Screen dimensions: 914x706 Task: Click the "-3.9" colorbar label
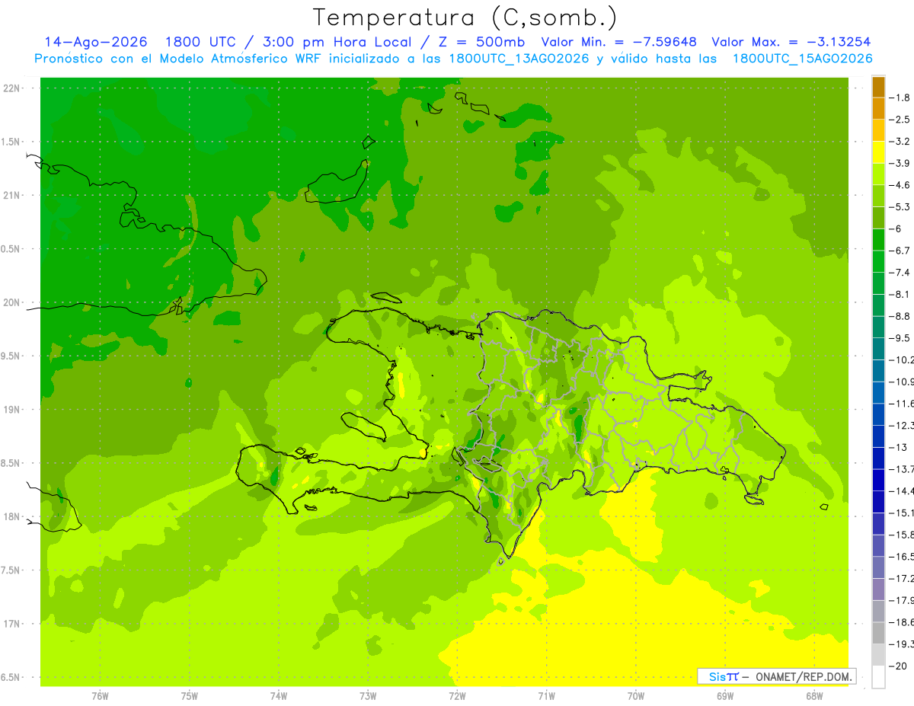pyautogui.click(x=900, y=163)
